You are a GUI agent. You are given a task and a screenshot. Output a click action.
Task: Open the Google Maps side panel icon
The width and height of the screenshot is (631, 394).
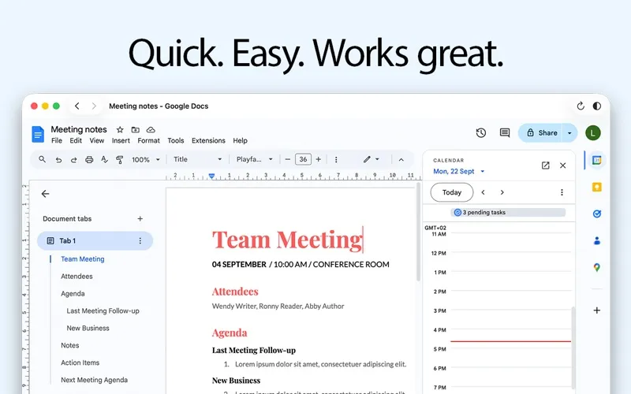pos(597,267)
